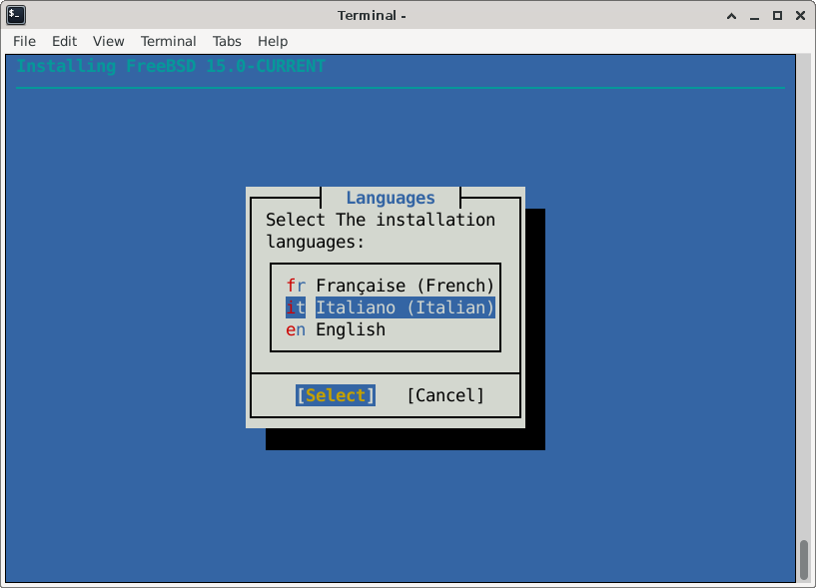Click the "Terminal -" window title text
This screenshot has width=816, height=588.
pyautogui.click(x=373, y=15)
